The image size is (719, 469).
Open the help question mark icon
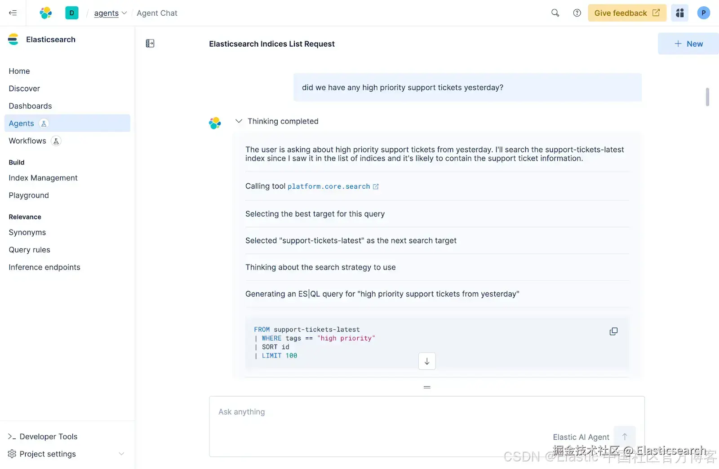577,13
